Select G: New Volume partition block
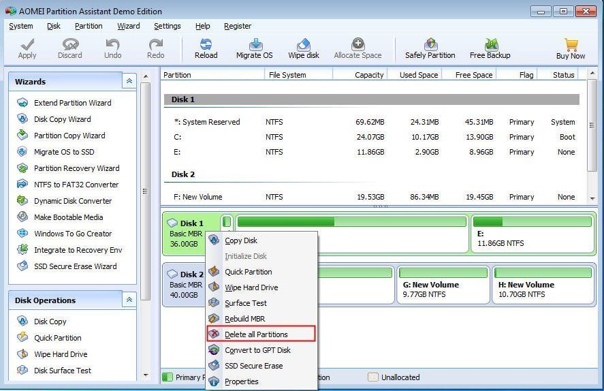Image resolution: width=604 pixels, height=391 pixels. (x=443, y=285)
